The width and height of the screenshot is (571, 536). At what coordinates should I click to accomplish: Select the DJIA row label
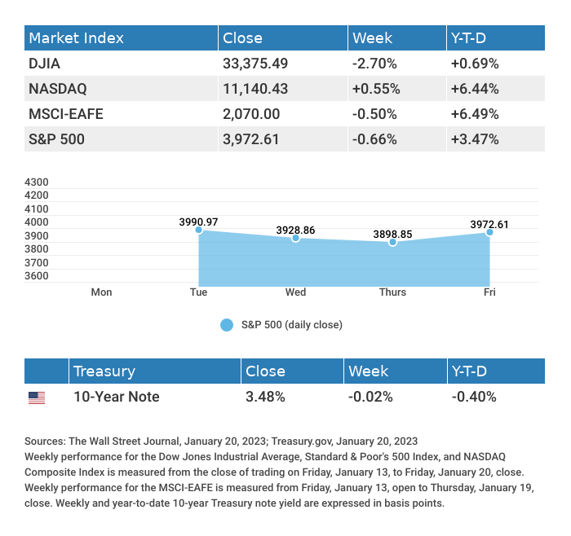[x=45, y=64]
